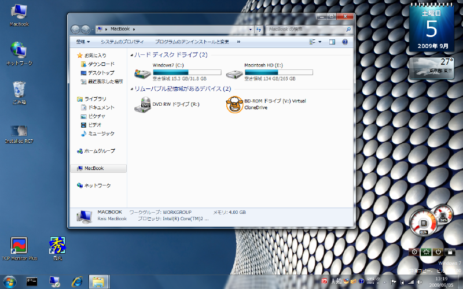
Task: Open the view options dropdown arrow
Action: click(320, 42)
